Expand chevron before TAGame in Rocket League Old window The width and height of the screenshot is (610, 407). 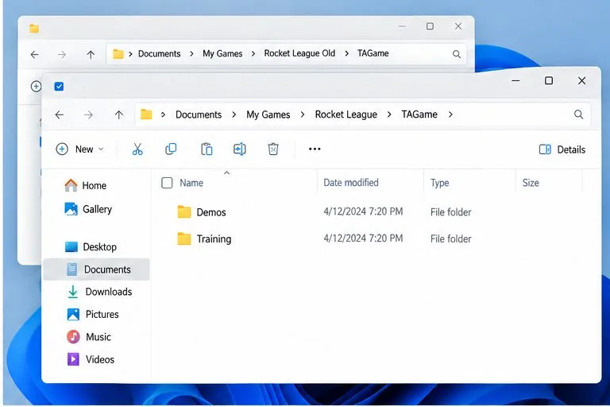(x=346, y=54)
